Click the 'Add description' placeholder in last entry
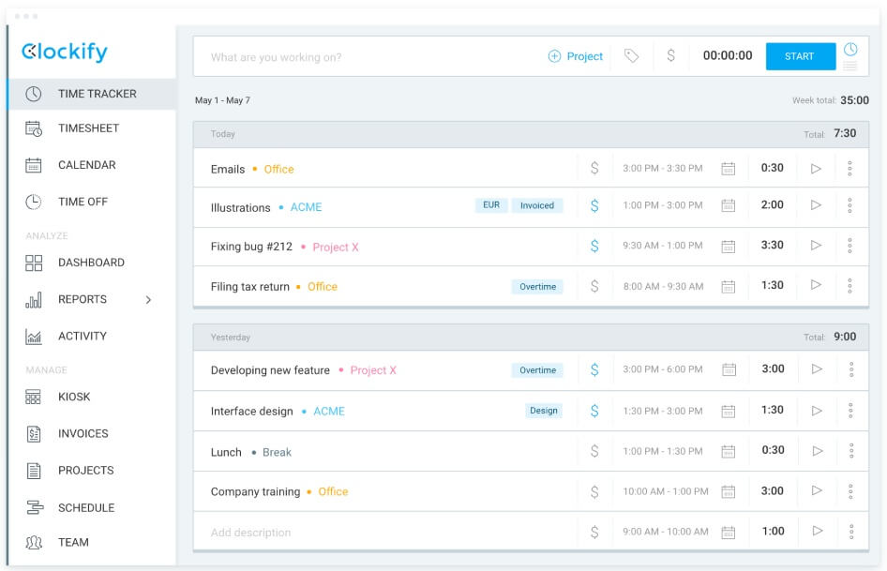 [x=251, y=533]
